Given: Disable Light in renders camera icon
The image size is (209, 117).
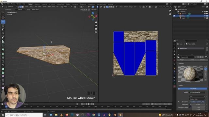Looking at the screenshot, I should coord(207,18).
